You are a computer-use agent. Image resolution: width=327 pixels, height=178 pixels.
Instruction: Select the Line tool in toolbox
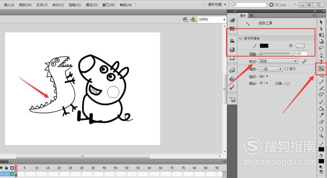click(321, 68)
